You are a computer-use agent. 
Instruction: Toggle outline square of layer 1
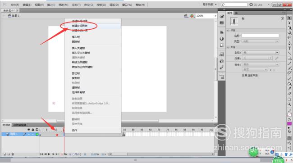[37, 134]
